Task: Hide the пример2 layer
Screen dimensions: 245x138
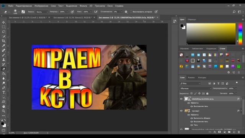Action: tap(181, 111)
